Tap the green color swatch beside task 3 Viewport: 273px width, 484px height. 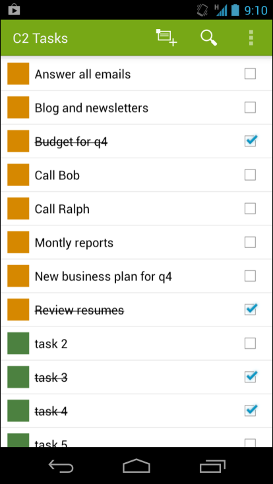(x=18, y=377)
